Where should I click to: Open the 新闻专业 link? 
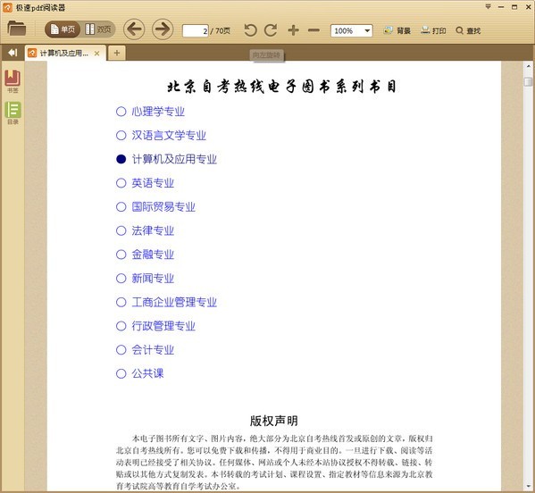153,279
